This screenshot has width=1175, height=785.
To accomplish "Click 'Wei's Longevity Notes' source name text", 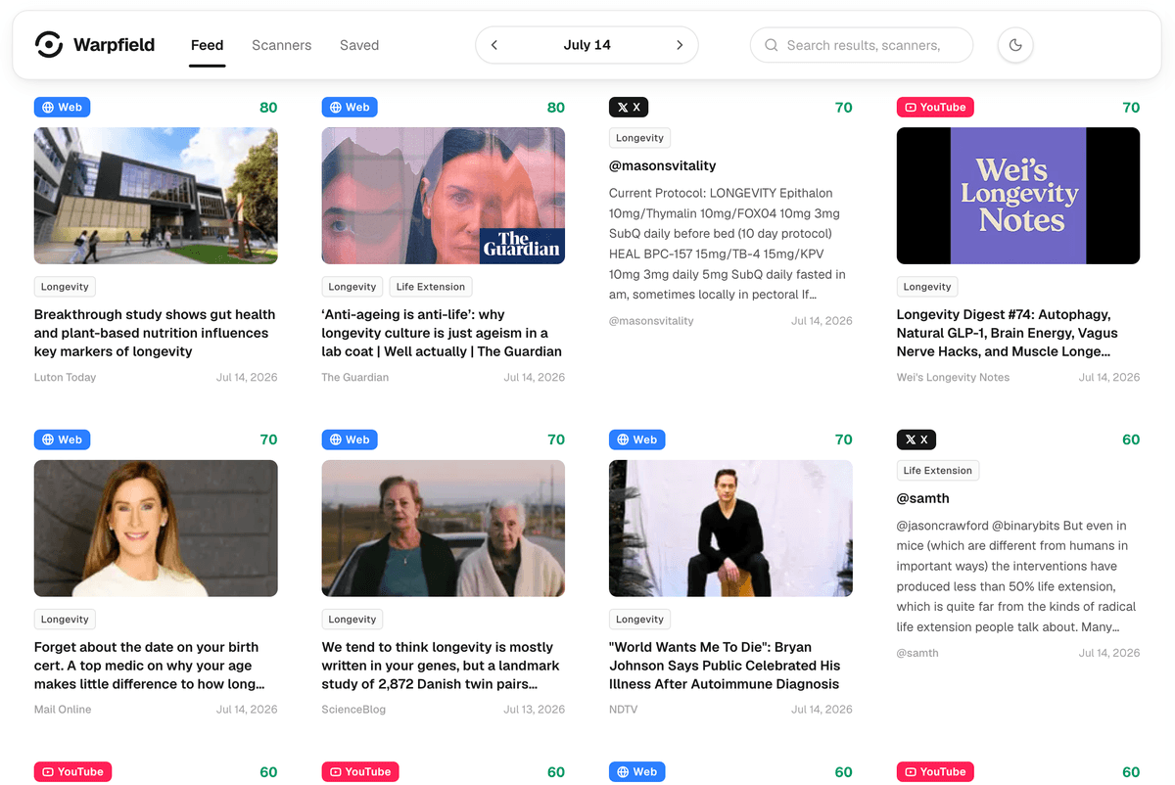I will (x=953, y=378).
